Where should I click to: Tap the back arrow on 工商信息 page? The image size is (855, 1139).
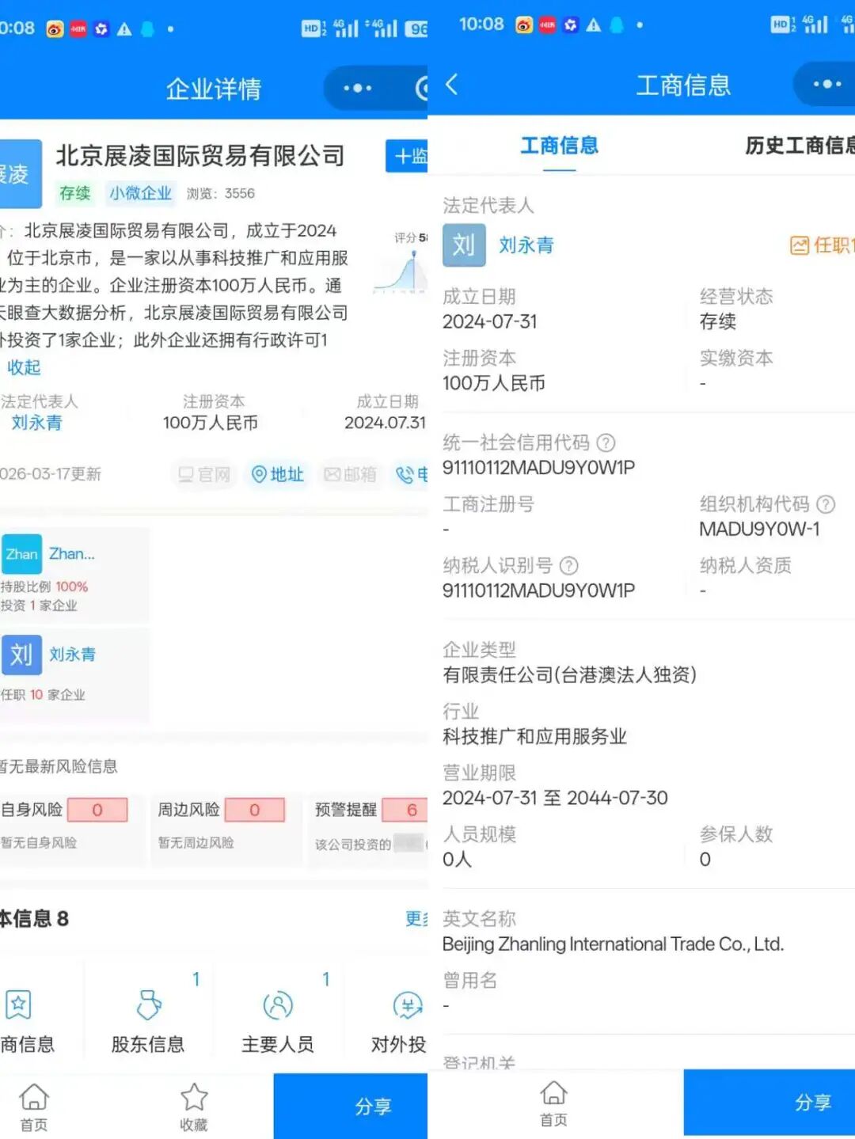pyautogui.click(x=452, y=85)
